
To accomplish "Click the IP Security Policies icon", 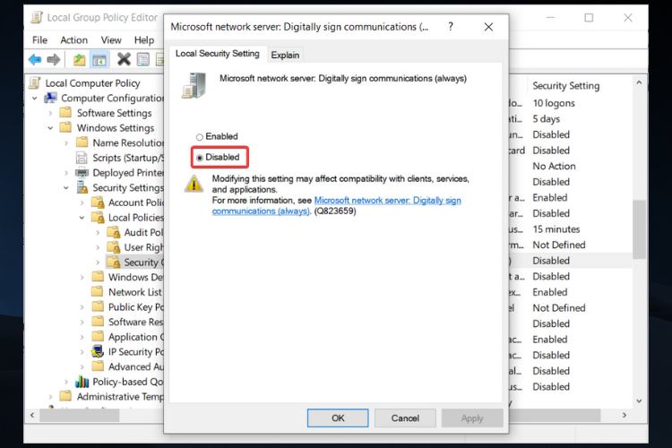I will point(98,351).
